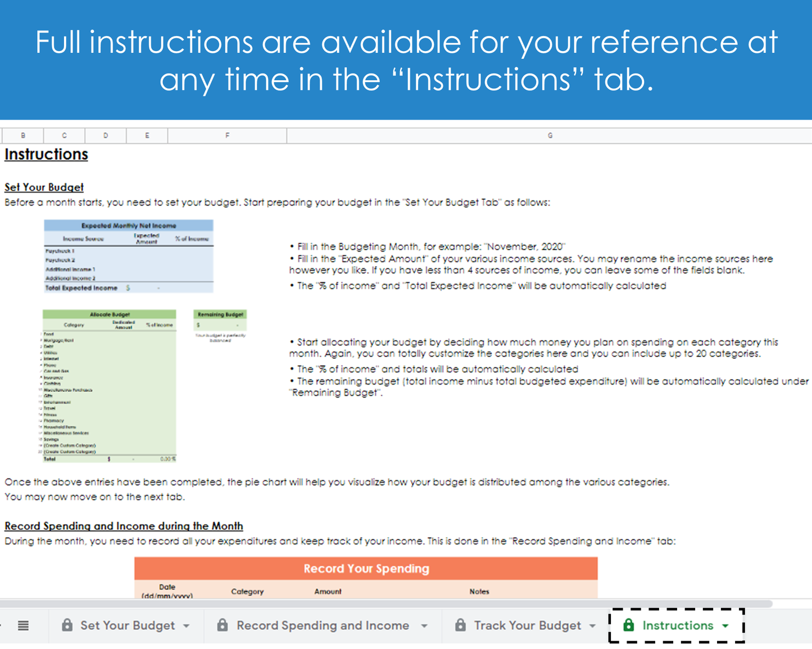Screen dimensions: 812x649
Task: Expand the Track Your Budget tab dropdown arrow
Action: click(592, 626)
